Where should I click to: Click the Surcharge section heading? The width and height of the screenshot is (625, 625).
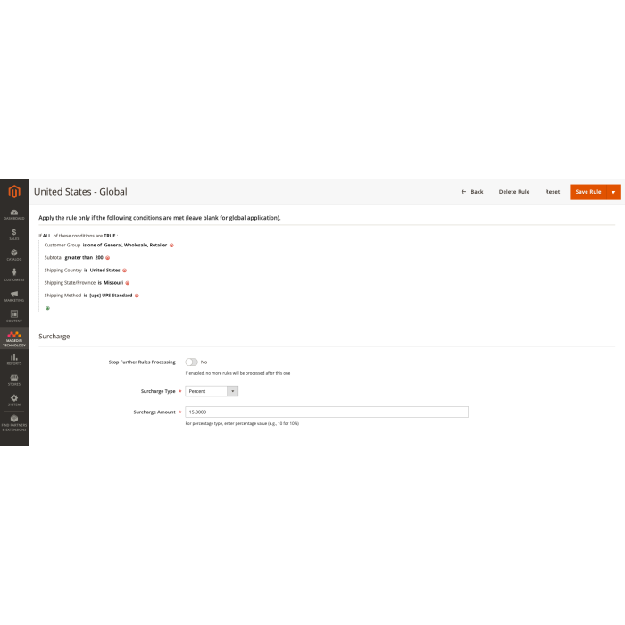click(54, 337)
